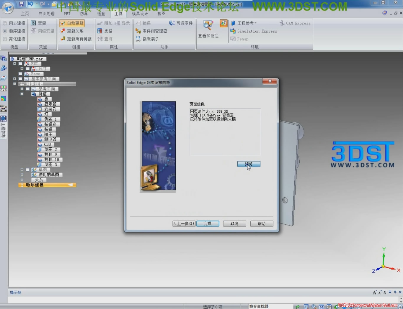The width and height of the screenshot is (403, 309).
Task: Click the 更新关系 (Update Relationships) tool
Action: click(x=71, y=31)
